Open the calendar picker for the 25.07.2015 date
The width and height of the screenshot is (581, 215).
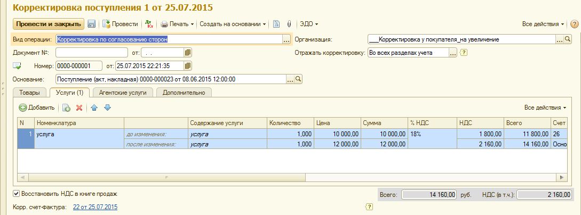[188, 66]
